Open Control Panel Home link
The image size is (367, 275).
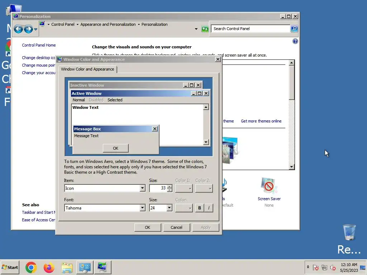tap(39, 45)
